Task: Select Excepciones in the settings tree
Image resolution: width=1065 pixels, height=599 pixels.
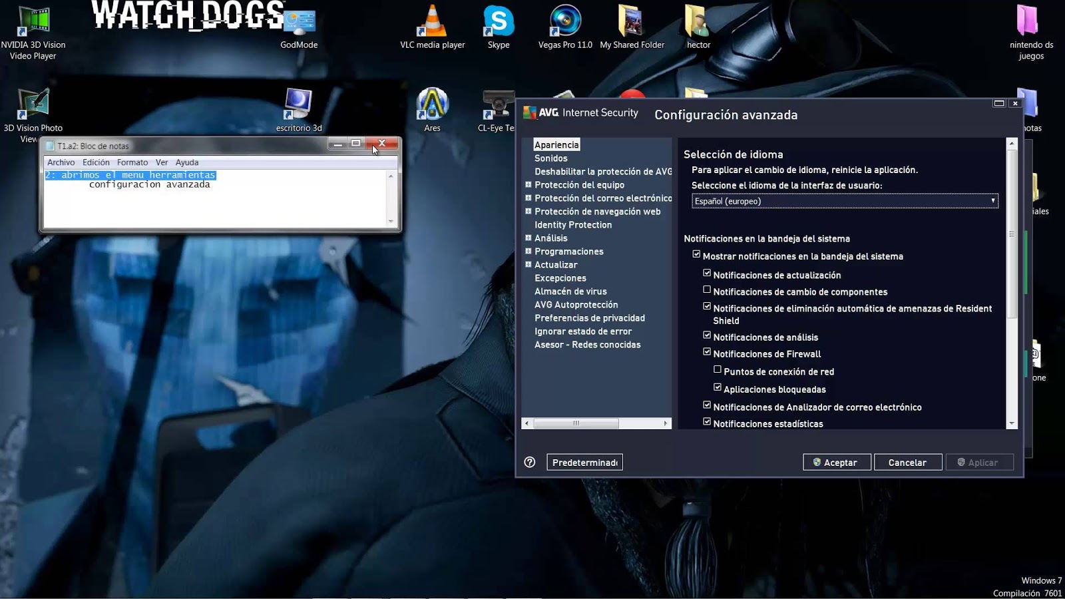Action: tap(560, 278)
